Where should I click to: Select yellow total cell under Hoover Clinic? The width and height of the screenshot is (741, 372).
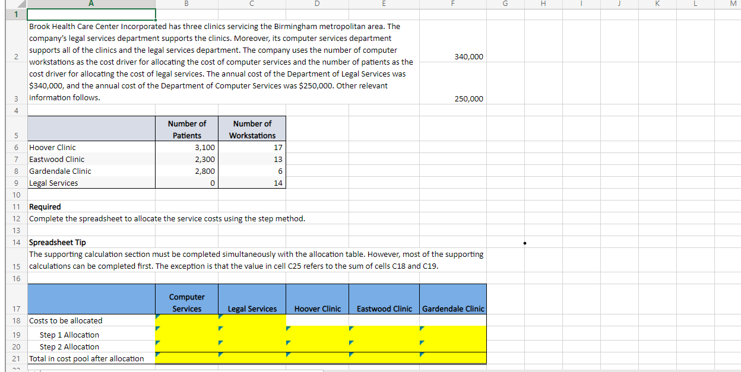[x=318, y=358]
